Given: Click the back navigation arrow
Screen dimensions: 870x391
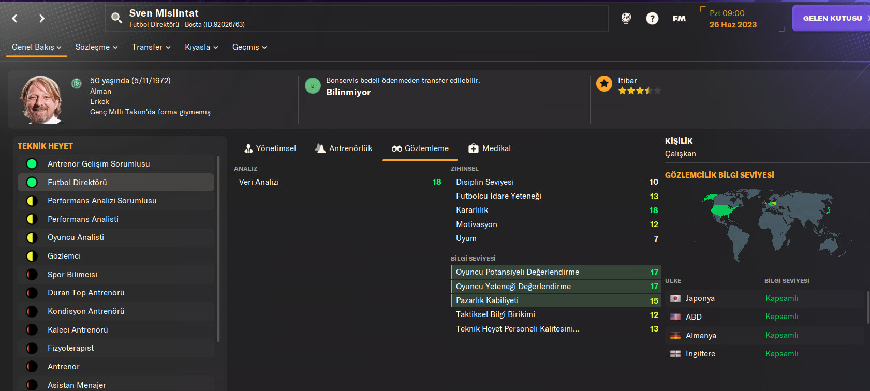Looking at the screenshot, I should (14, 19).
